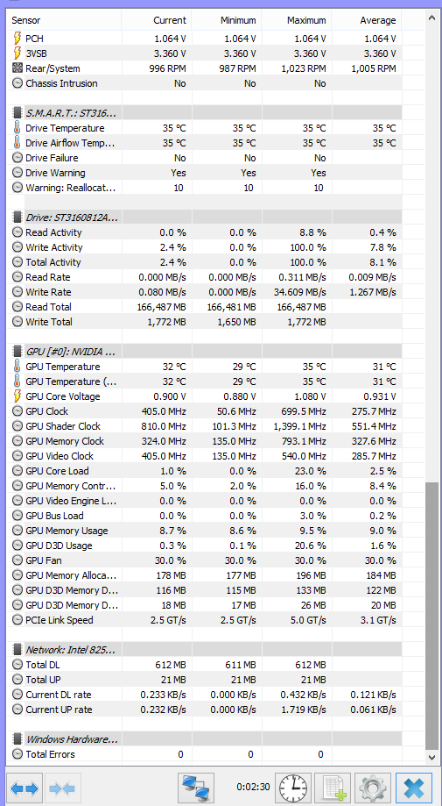Click the collapse layout arrows icon
This screenshot has width=442, height=806.
click(62, 788)
